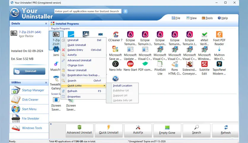
Task: Focus the Instant Search input field
Action: click(x=88, y=11)
